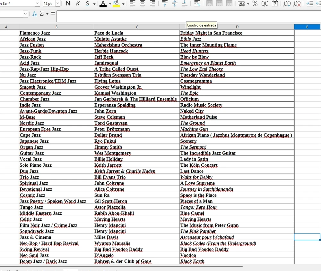Image resolution: width=321 pixels, height=271 pixels.
Task: Select 'Jazz Poetry / Spoken Word Jazz' cell
Action: coord(56,201)
